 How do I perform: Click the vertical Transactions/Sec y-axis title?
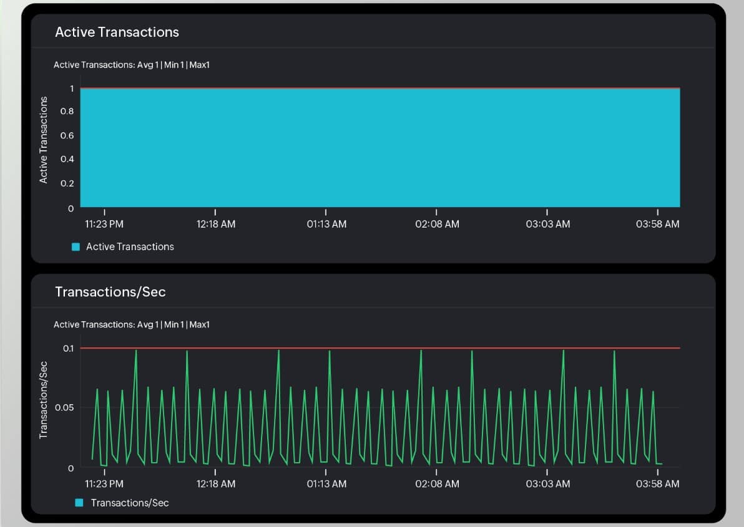point(43,400)
